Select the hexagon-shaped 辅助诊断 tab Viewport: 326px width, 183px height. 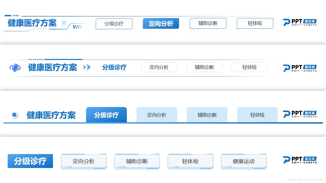pos(204,67)
